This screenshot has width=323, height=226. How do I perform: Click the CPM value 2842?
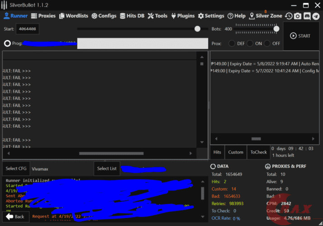(x=286, y=203)
